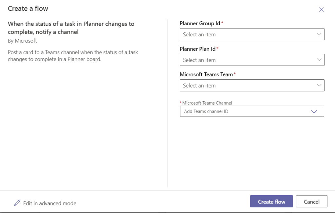This screenshot has width=335, height=213.
Task: Click the purple Teams Channel chevron arrow
Action: click(314, 111)
